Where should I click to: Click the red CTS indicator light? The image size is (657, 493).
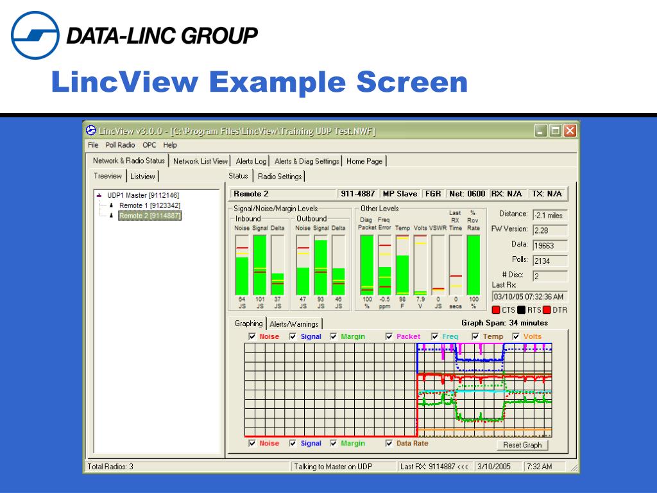[x=496, y=310]
